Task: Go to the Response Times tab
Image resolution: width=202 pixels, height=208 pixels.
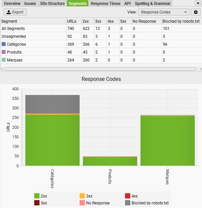Action: (105, 4)
